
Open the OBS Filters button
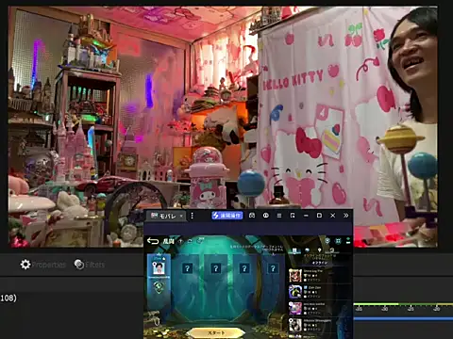pyautogui.click(x=90, y=265)
